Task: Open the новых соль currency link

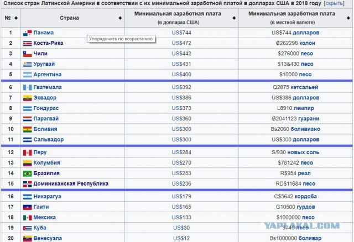Action: pos(303,152)
